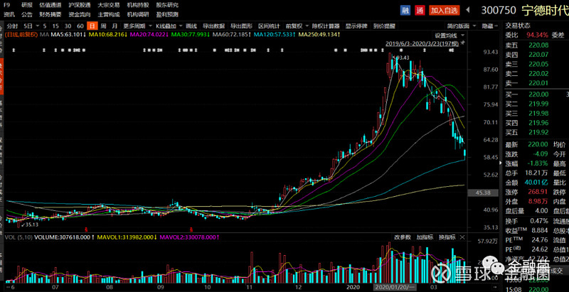This screenshot has height=292, width=569.
Task: Open 盈利预测 earnings forecast
Action: [167, 14]
